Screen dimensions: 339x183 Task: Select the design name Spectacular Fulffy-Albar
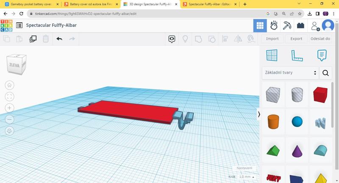[x=51, y=25]
